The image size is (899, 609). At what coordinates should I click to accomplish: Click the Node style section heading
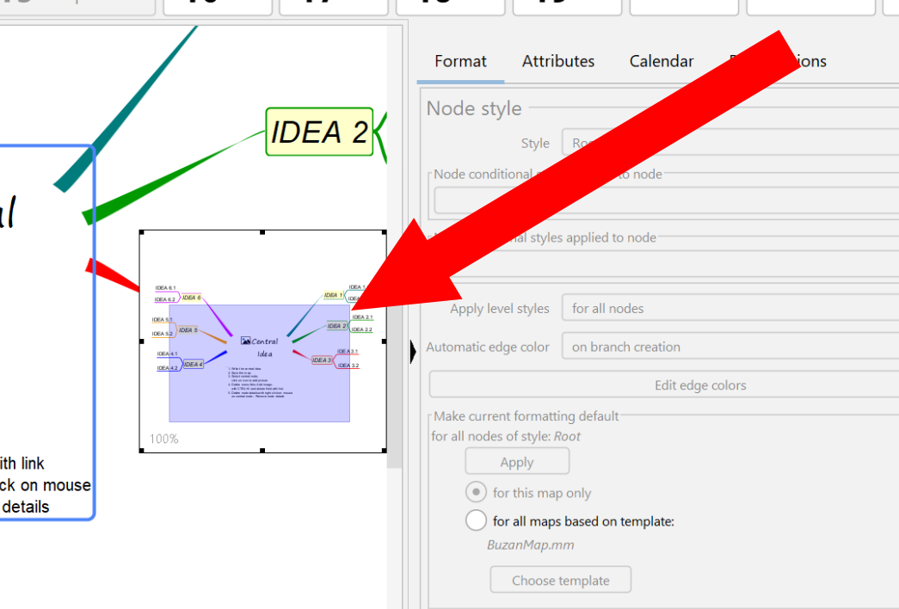[x=474, y=108]
